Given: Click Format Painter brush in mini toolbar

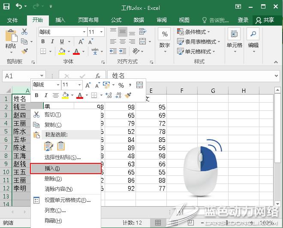Looking at the screenshot, I should pos(128,95).
